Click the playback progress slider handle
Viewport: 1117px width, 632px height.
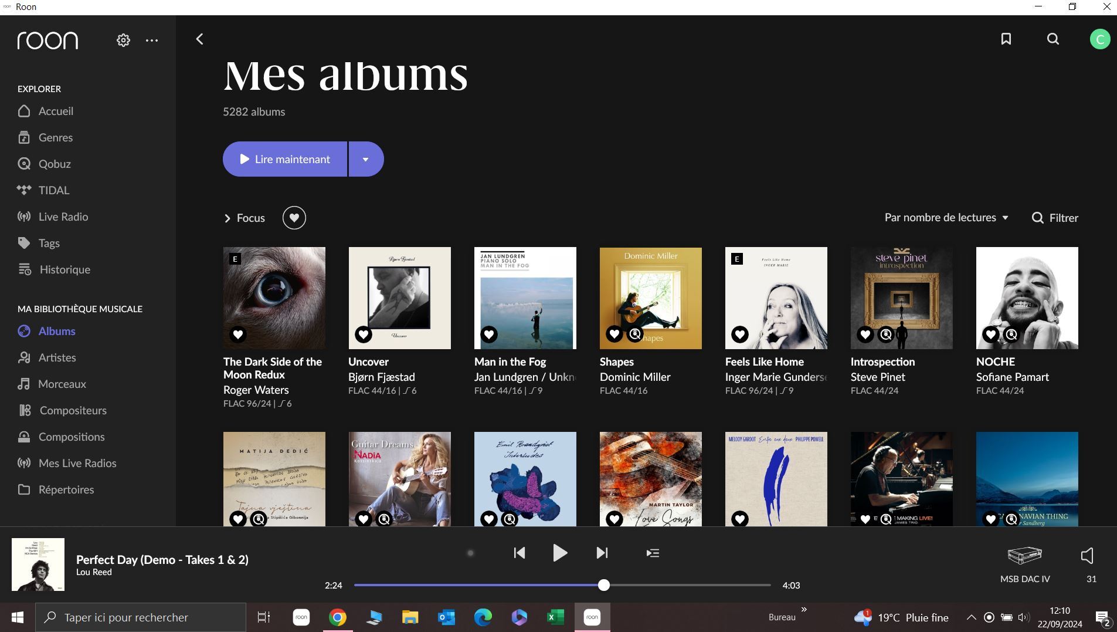tap(603, 585)
